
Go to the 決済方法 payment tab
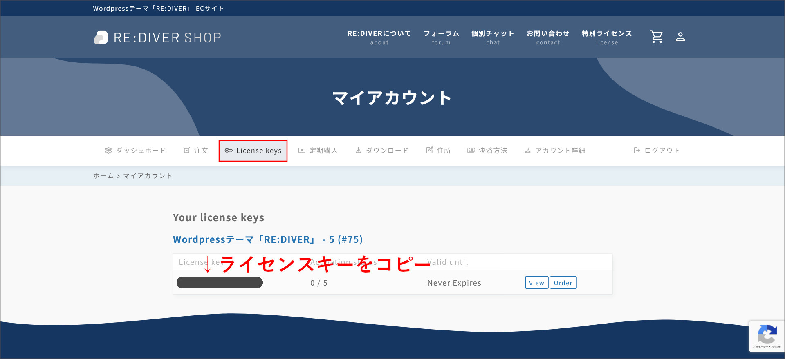(487, 151)
